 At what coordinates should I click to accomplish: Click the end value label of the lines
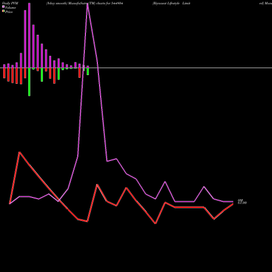click(242, 202)
